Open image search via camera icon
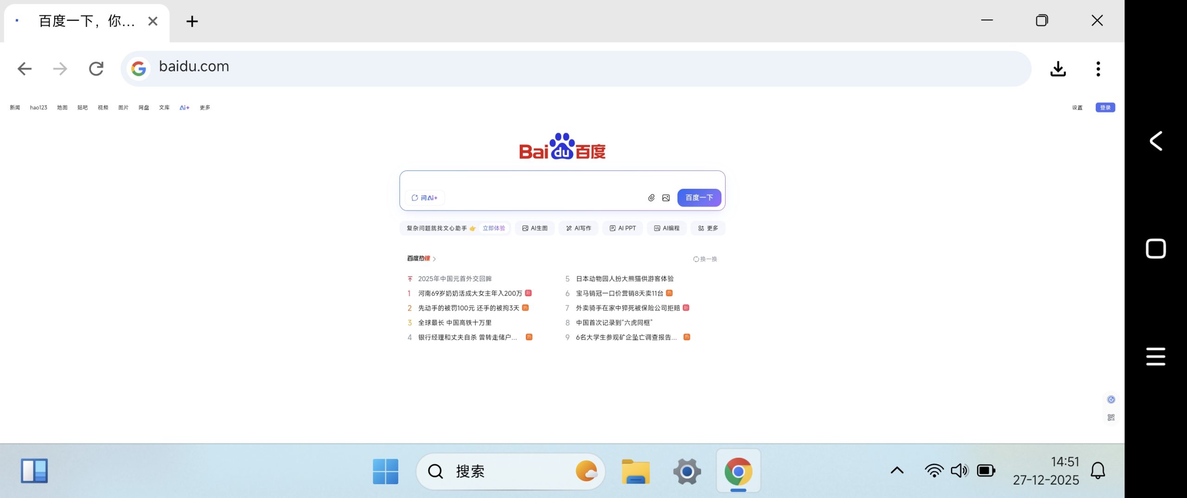Image resolution: width=1187 pixels, height=498 pixels. point(666,198)
